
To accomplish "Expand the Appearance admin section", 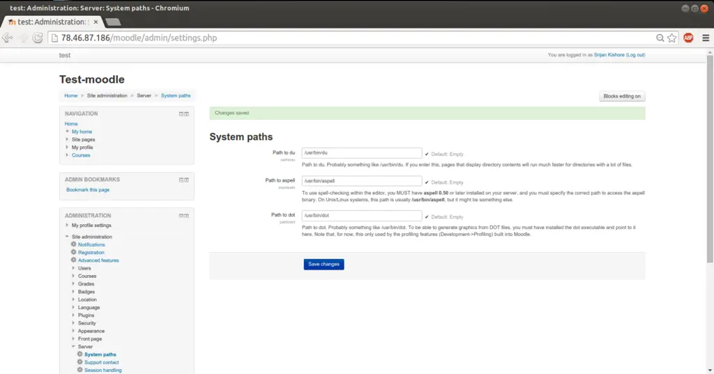I will [x=73, y=331].
